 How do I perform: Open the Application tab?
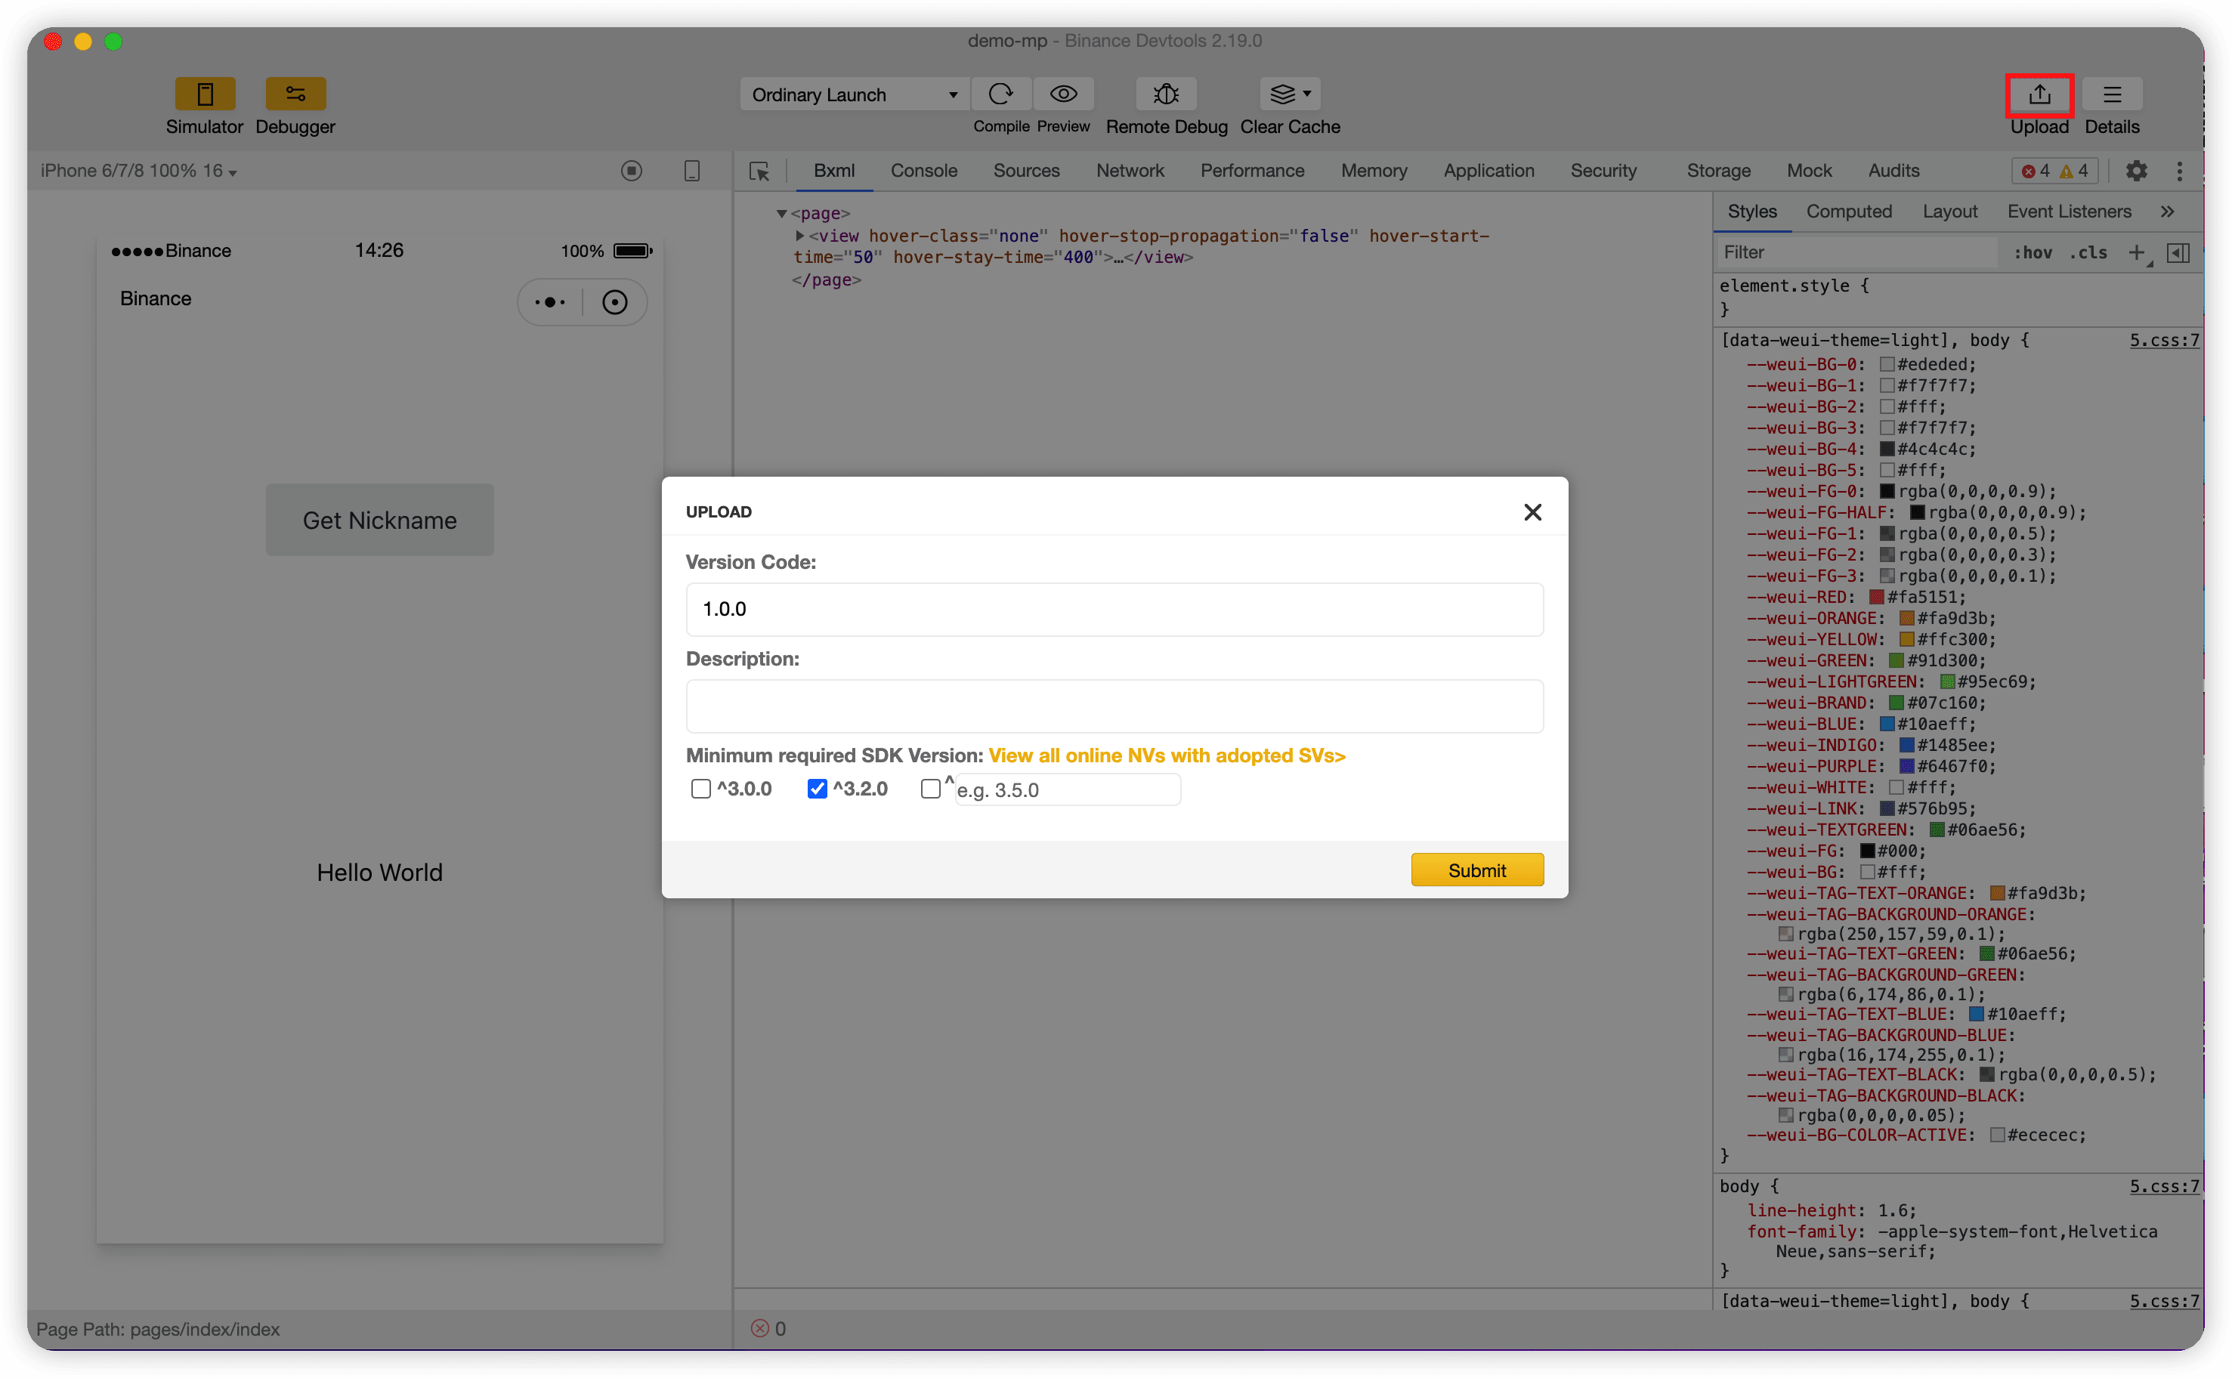coord(1489,171)
